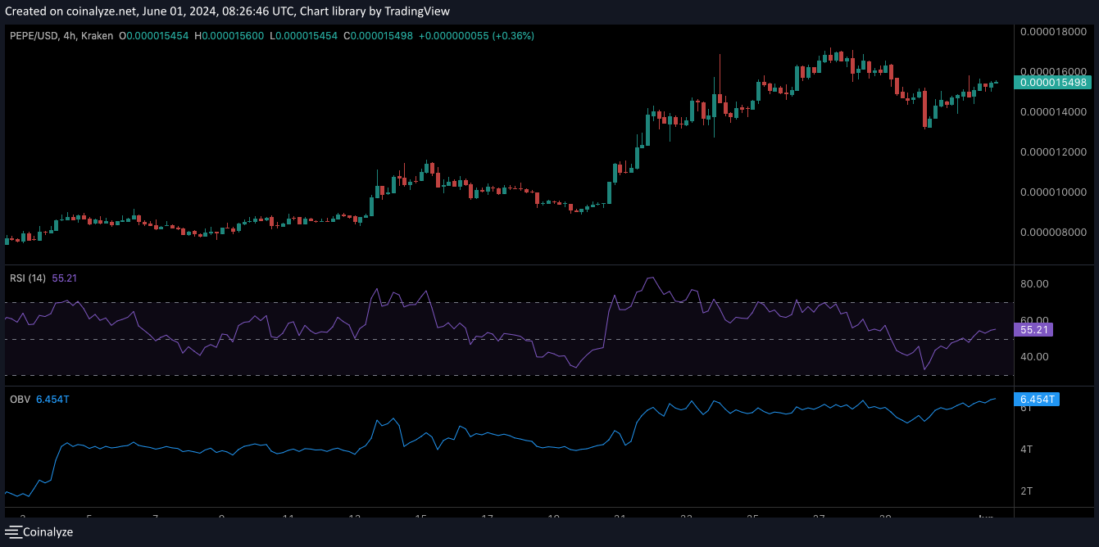Screen dimensions: 1099x547
Task: Click the 40.00 RSI axis label
Action: point(1036,357)
